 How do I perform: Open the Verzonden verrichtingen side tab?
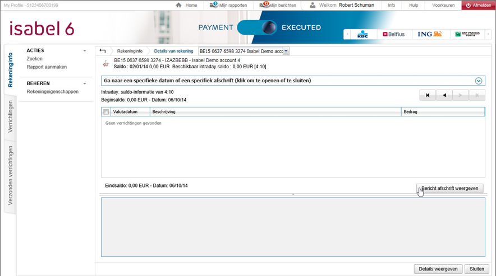10,175
